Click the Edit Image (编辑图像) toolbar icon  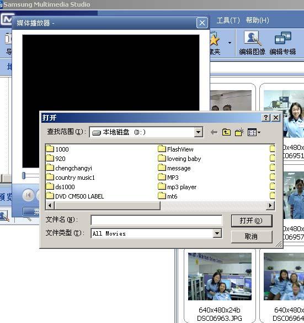(x=252, y=43)
